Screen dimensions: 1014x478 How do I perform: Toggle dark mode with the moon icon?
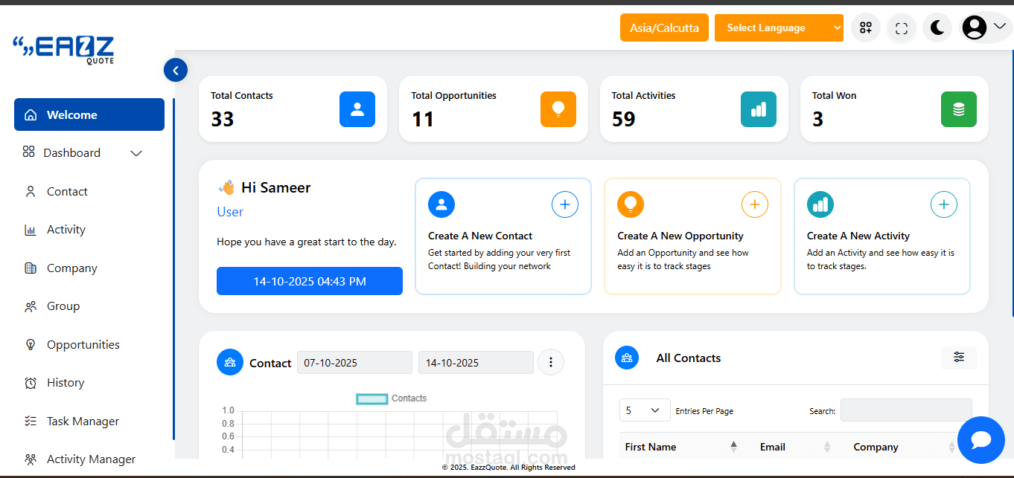pyautogui.click(x=937, y=28)
